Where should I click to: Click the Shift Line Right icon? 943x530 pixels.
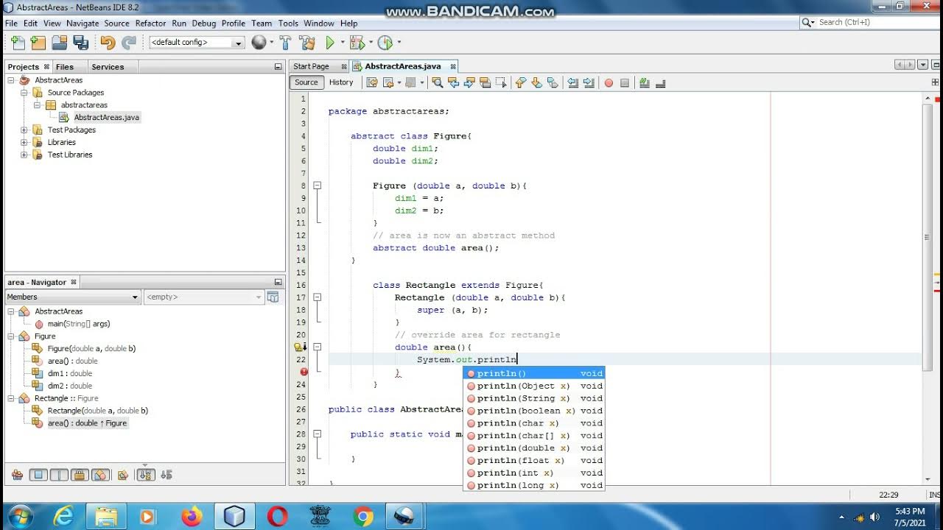(x=589, y=82)
